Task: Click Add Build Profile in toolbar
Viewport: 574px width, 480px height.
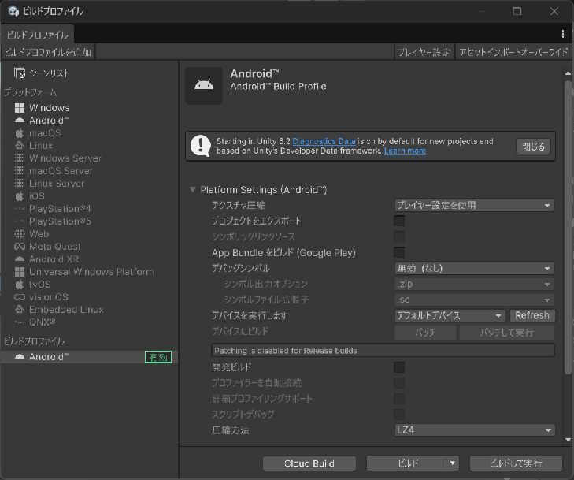Action: coord(47,52)
